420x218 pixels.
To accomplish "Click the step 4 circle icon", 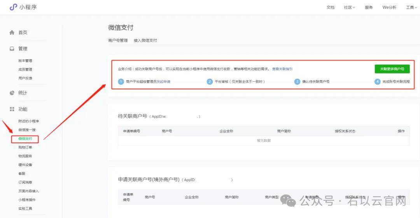I will [377, 82].
